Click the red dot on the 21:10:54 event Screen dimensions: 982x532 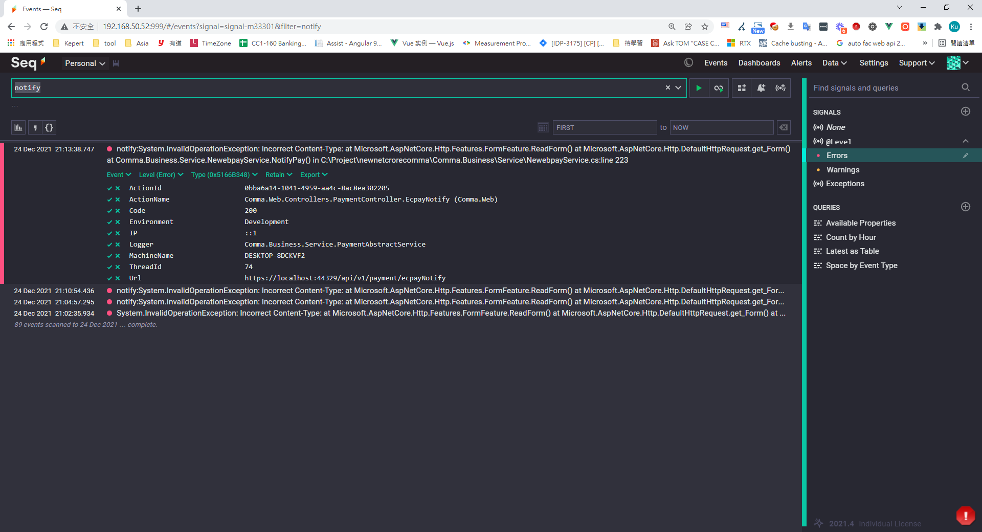tap(109, 291)
